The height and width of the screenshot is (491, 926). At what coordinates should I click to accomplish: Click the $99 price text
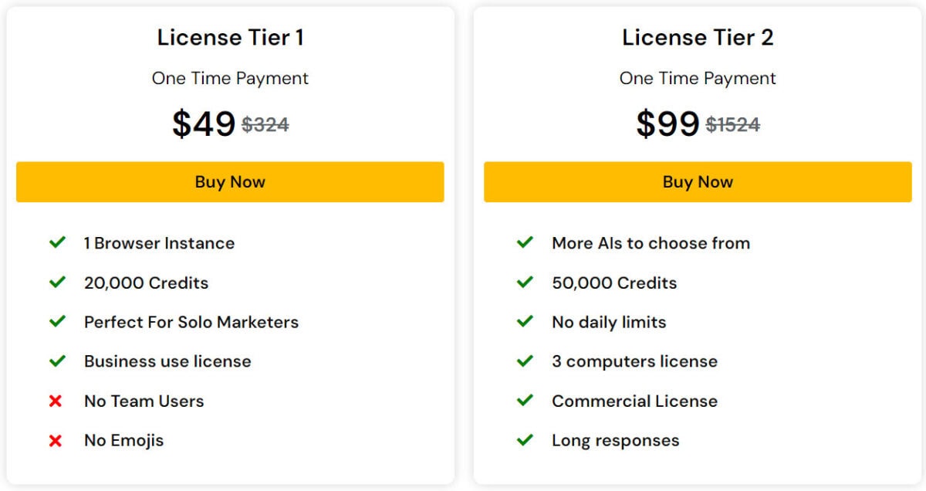click(669, 124)
